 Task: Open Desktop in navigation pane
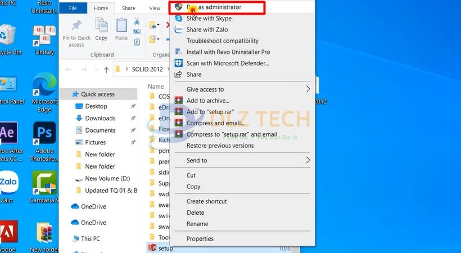[x=96, y=106]
